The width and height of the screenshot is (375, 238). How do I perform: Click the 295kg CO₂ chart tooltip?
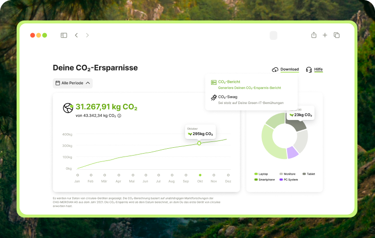pos(200,132)
